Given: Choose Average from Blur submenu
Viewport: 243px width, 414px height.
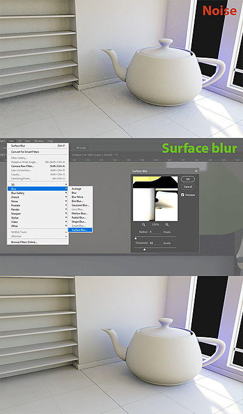Looking at the screenshot, I should (x=80, y=189).
